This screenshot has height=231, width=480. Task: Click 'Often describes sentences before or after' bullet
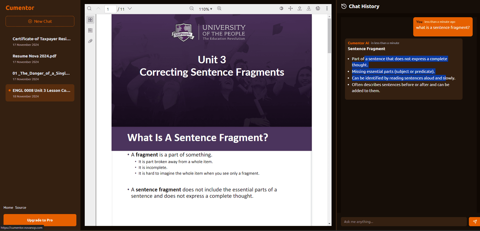401,88
